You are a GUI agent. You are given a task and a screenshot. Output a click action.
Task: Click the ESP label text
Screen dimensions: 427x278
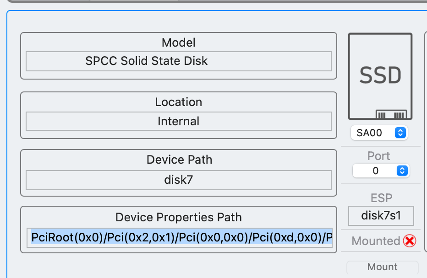coord(381,198)
